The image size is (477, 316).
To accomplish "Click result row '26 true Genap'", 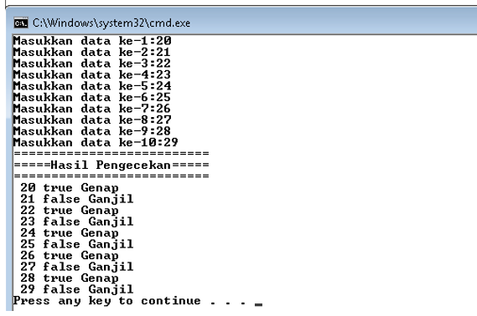I will [x=70, y=255].
